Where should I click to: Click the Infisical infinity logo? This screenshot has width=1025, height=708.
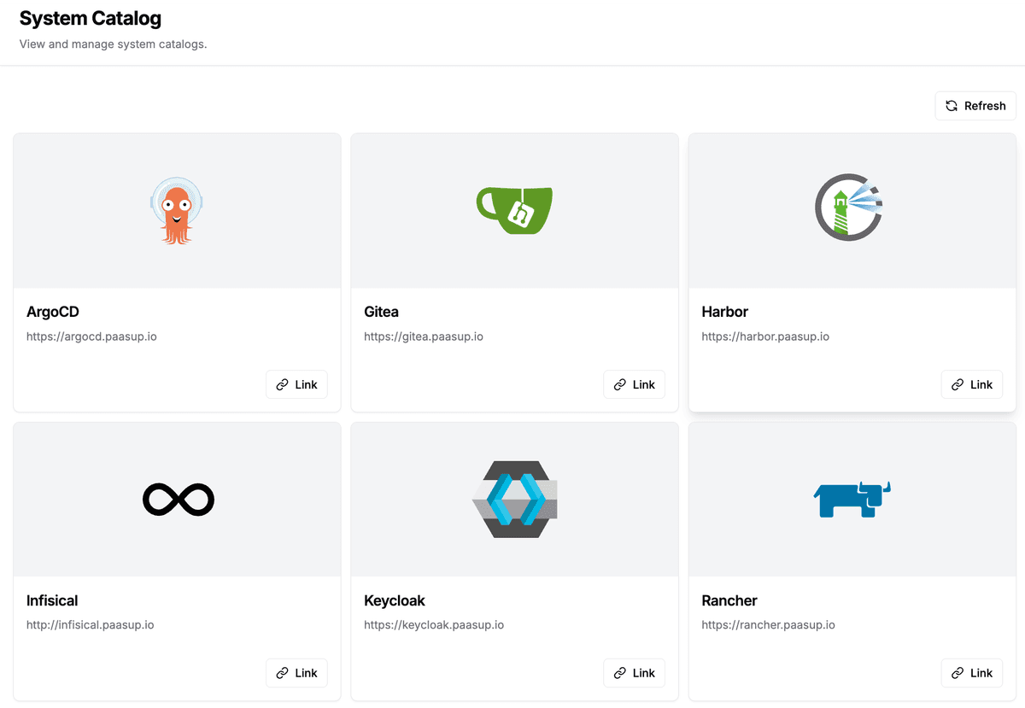[x=178, y=499]
